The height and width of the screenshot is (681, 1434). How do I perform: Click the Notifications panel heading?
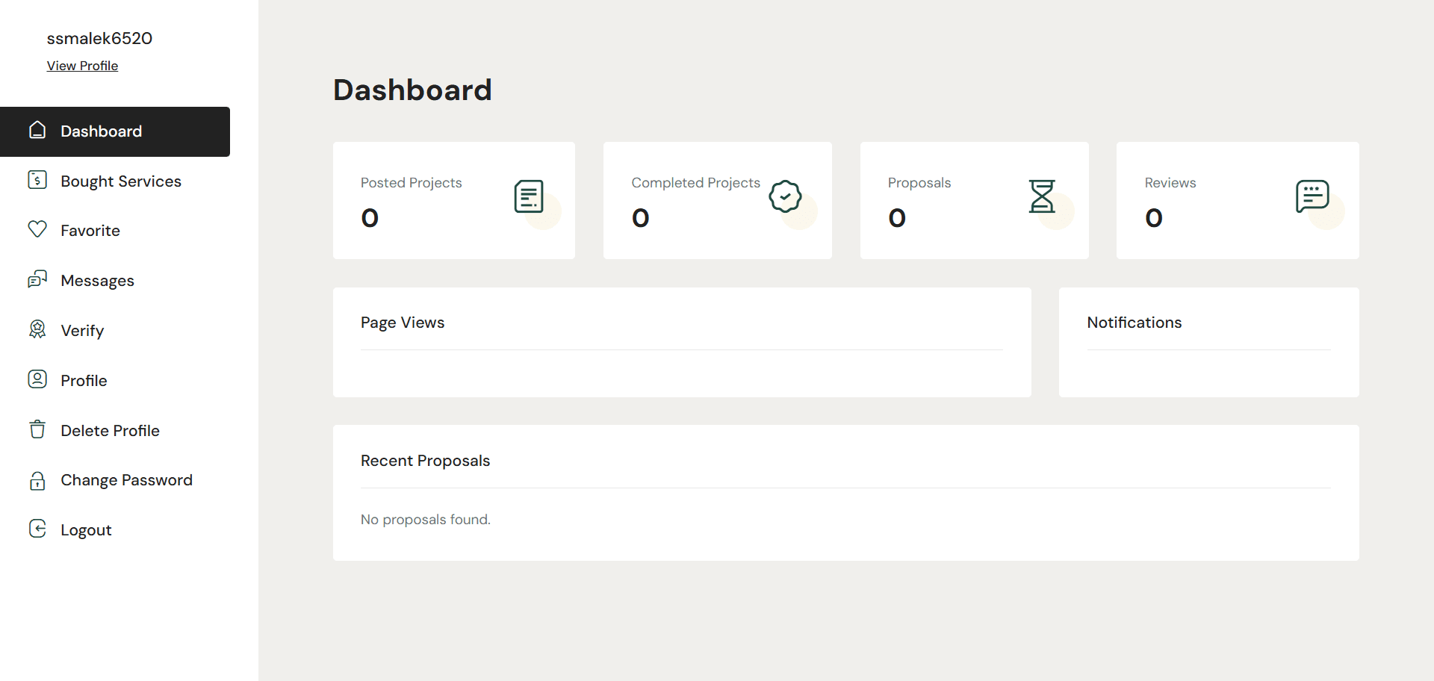[x=1134, y=323]
